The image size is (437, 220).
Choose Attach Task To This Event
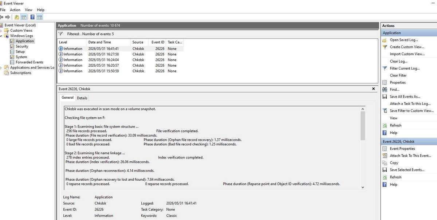pyautogui.click(x=410, y=156)
